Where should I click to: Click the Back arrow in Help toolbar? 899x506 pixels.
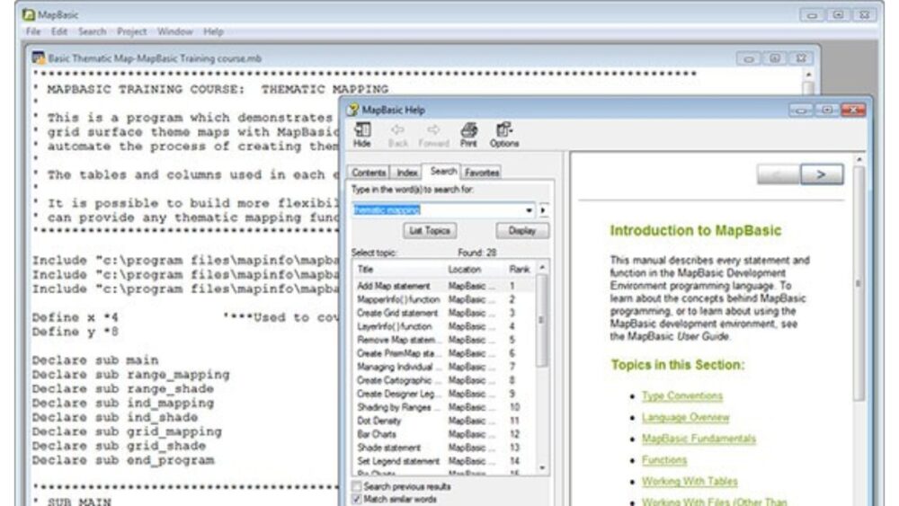(397, 135)
